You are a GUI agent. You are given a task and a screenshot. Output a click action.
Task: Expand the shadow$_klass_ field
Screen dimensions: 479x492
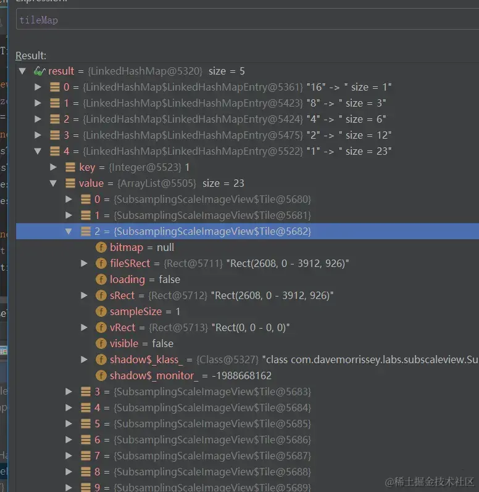tap(84, 359)
